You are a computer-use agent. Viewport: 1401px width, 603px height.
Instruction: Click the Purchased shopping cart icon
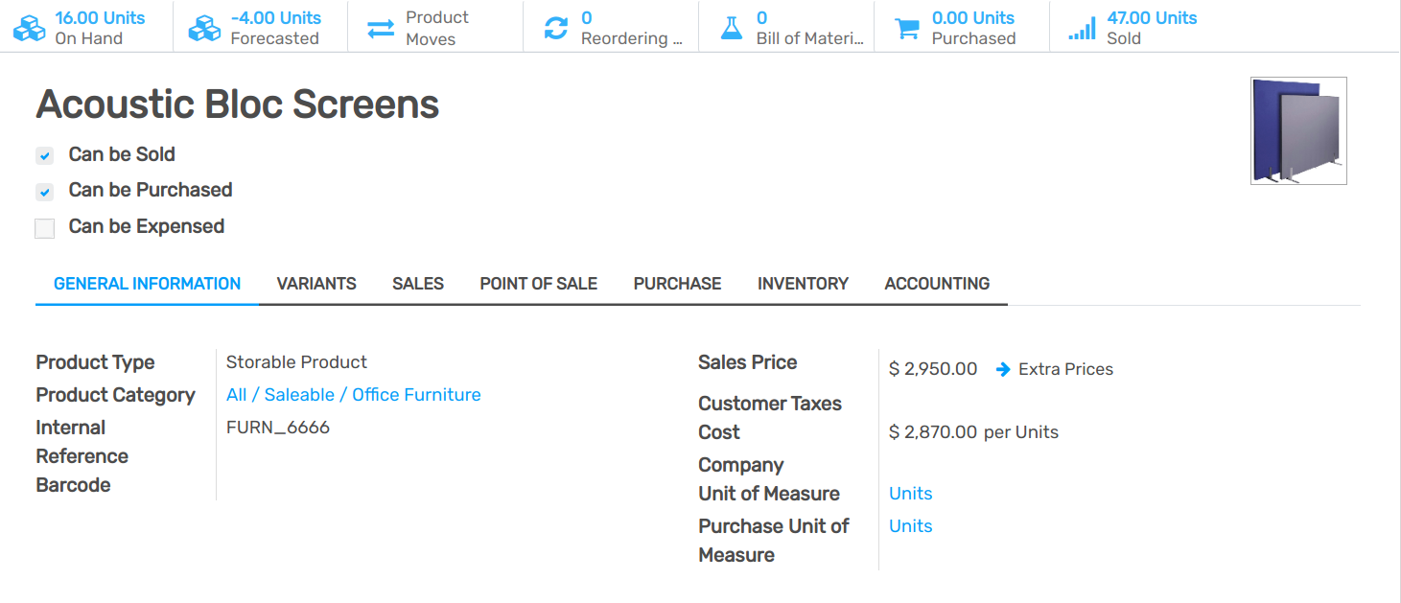point(907,28)
